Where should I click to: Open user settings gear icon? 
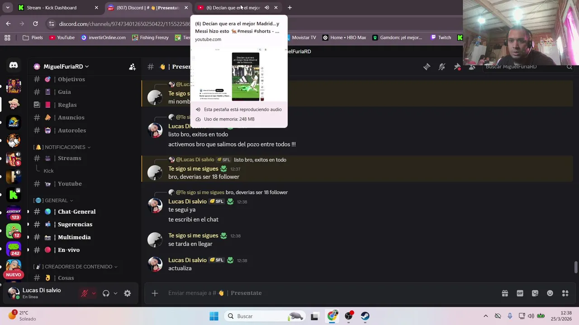tap(128, 293)
